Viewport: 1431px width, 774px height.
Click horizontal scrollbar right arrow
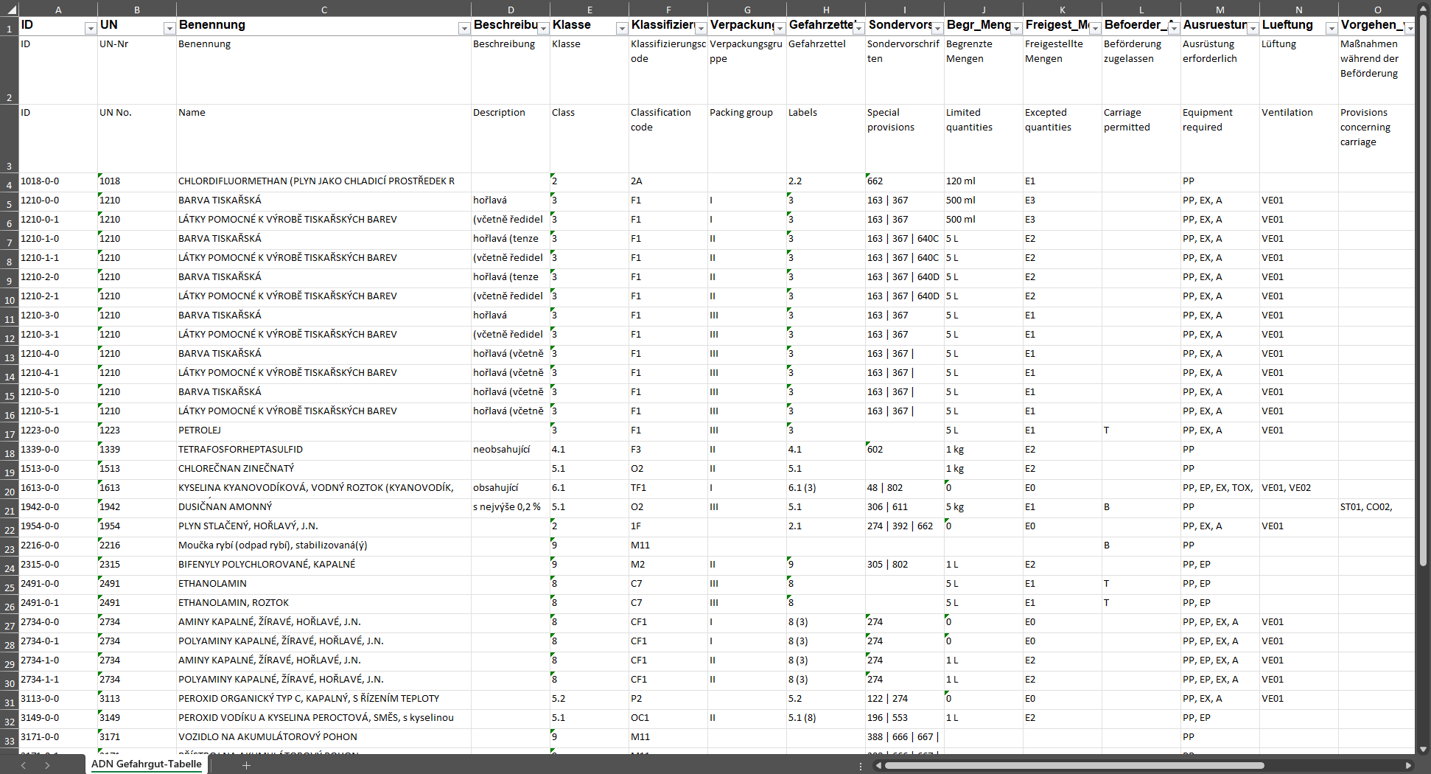(x=1408, y=765)
